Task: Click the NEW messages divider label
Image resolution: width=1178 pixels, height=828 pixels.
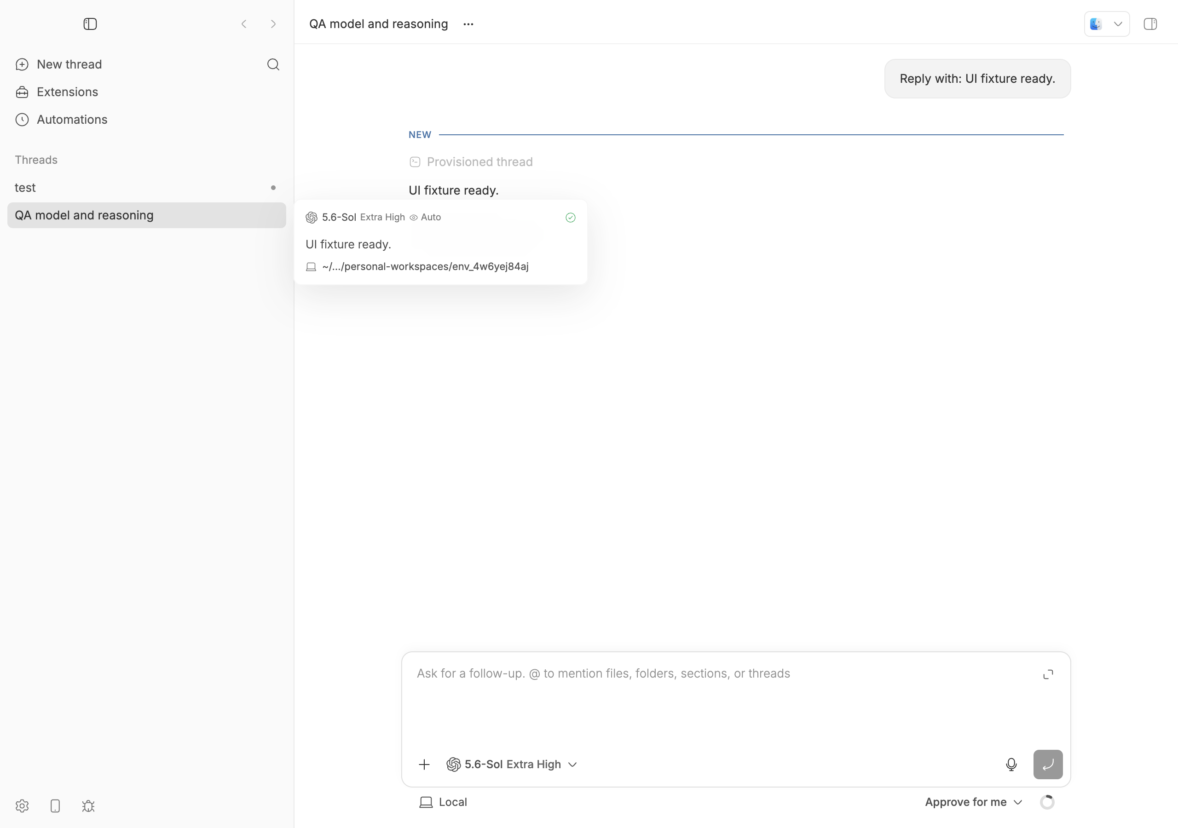Action: (x=420, y=135)
